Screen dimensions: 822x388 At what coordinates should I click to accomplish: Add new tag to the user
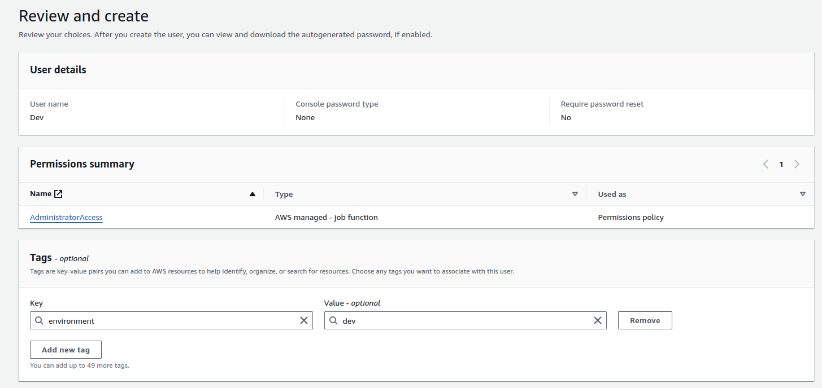(x=66, y=350)
